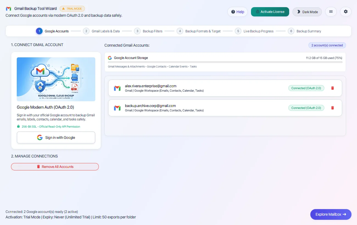Click Gmail icon beside backup.archive.corp@gmail.com
Screen dimensions: 357x225
(x=117, y=108)
